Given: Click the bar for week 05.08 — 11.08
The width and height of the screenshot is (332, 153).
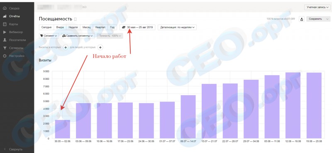Looking at the screenshot, I should pyautogui.click(x=272, y=107).
